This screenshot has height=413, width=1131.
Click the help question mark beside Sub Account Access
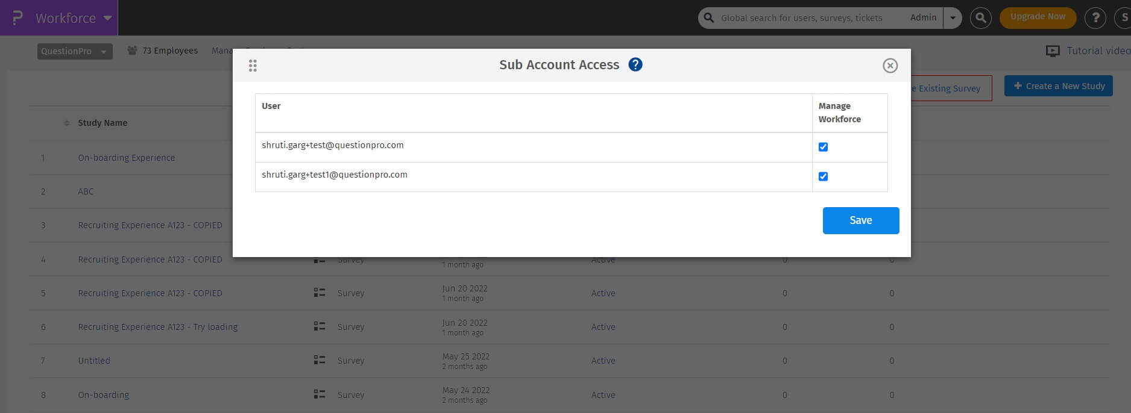[635, 64]
